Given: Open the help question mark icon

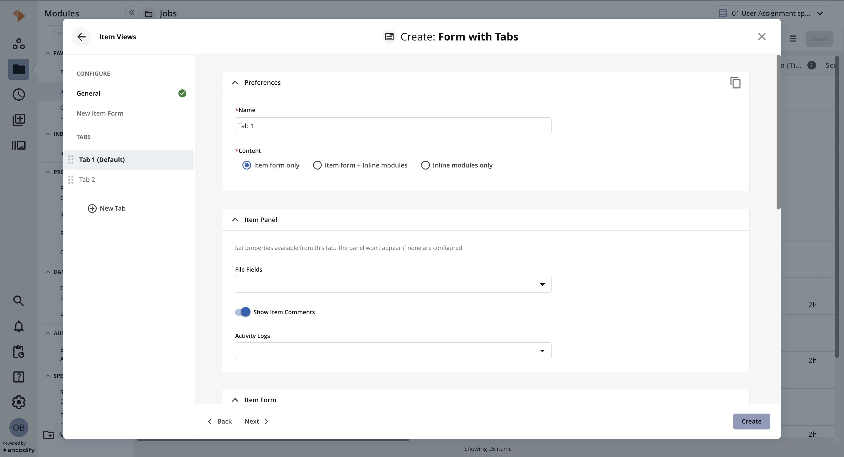Looking at the screenshot, I should click(x=19, y=377).
